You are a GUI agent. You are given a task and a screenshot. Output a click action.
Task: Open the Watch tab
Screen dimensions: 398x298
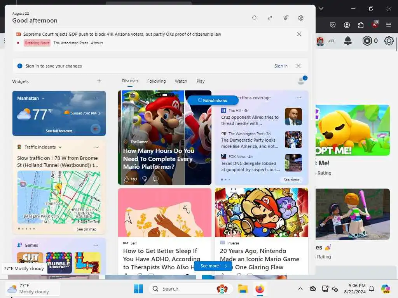pyautogui.click(x=181, y=81)
